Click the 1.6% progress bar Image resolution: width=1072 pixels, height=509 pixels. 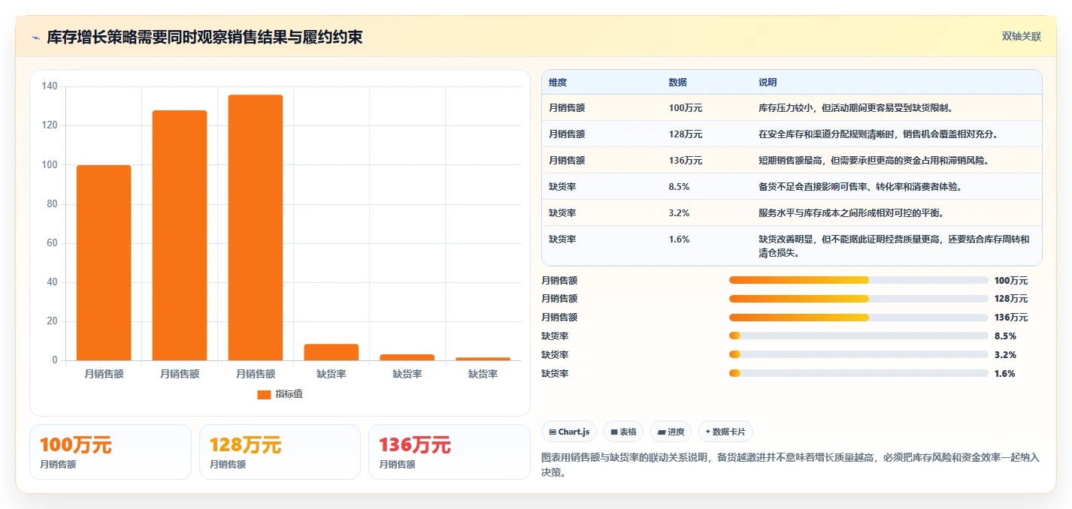pos(859,374)
